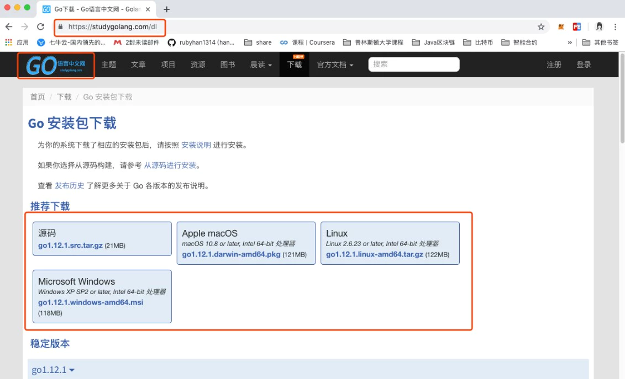
Task: Click the Go语言中文网 site logo
Action: (56, 66)
